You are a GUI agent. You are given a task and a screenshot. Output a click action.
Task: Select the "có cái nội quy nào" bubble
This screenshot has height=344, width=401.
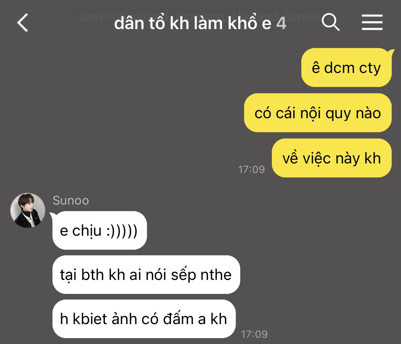pos(318,113)
